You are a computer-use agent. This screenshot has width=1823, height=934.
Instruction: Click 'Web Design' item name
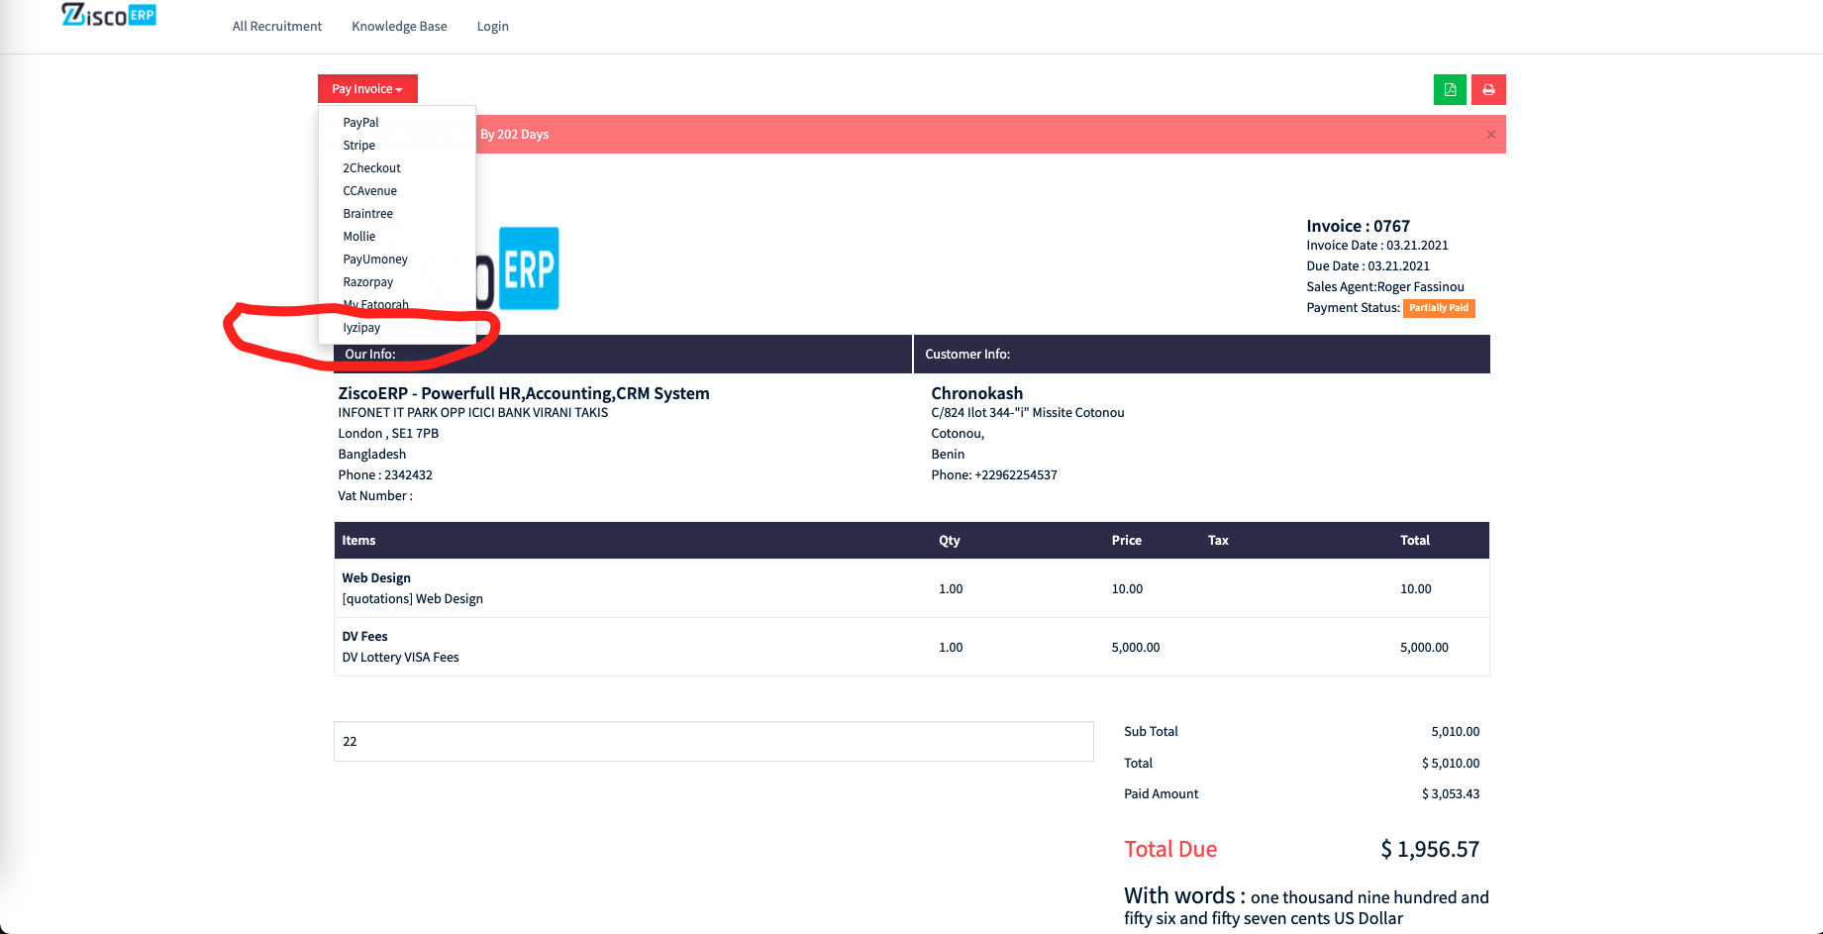coord(376,577)
